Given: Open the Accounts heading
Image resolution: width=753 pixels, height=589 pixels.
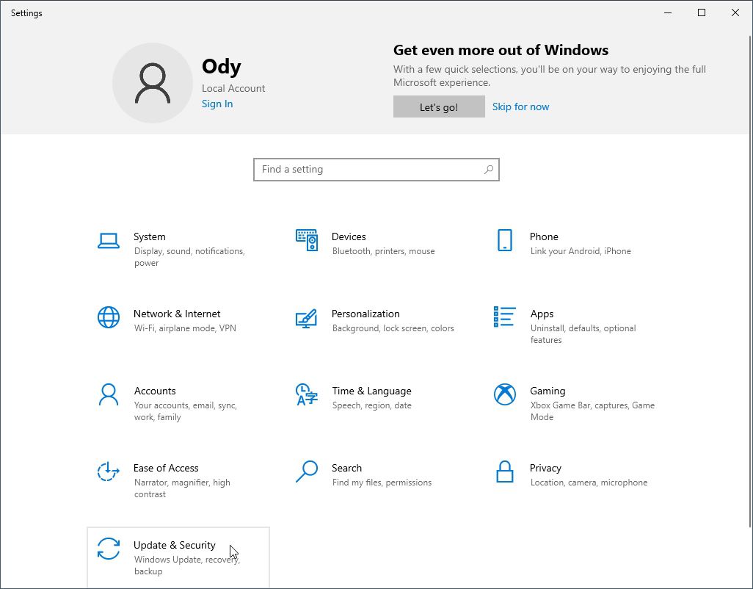Looking at the screenshot, I should (x=155, y=391).
